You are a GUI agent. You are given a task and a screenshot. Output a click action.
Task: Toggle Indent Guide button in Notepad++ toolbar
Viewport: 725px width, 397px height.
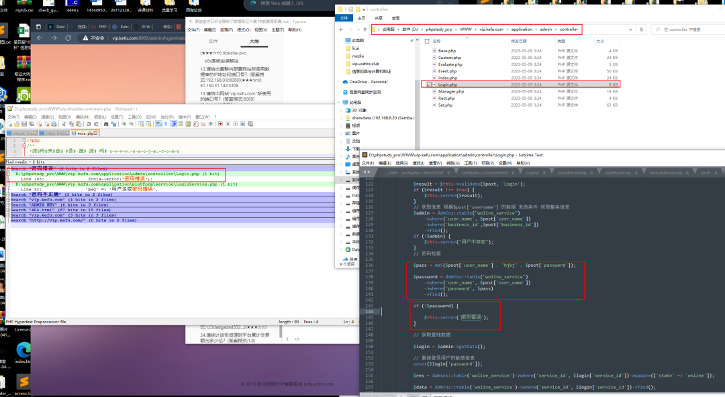(174, 124)
